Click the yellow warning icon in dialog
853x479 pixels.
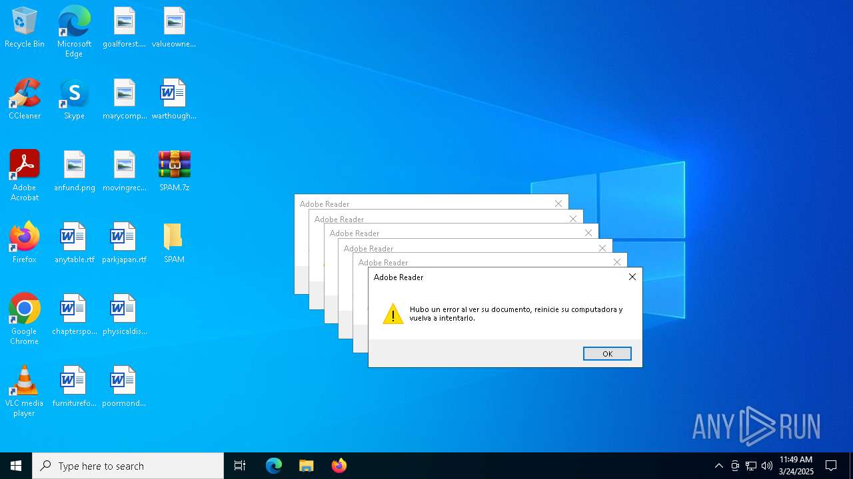point(393,314)
